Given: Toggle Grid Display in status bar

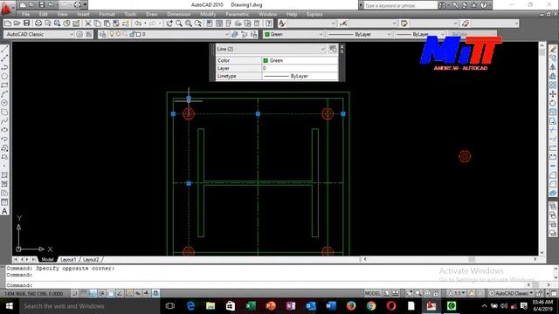Looking at the screenshot, I should click(84, 293).
